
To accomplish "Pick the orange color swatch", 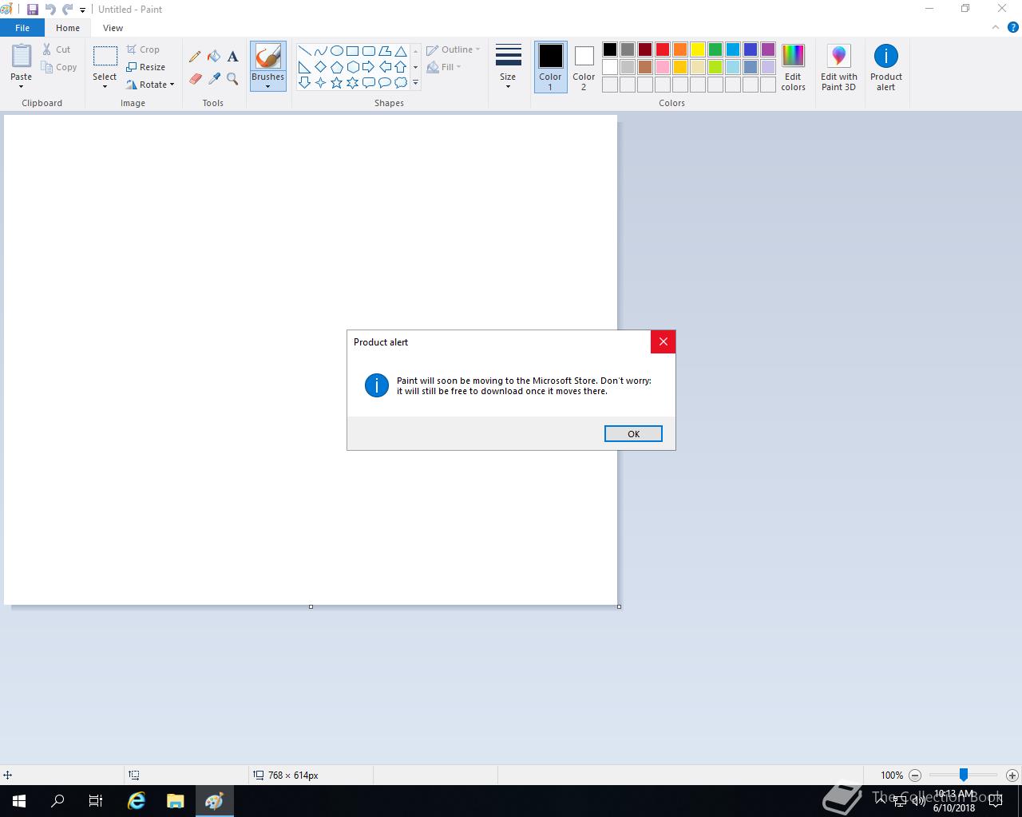I will coord(680,50).
